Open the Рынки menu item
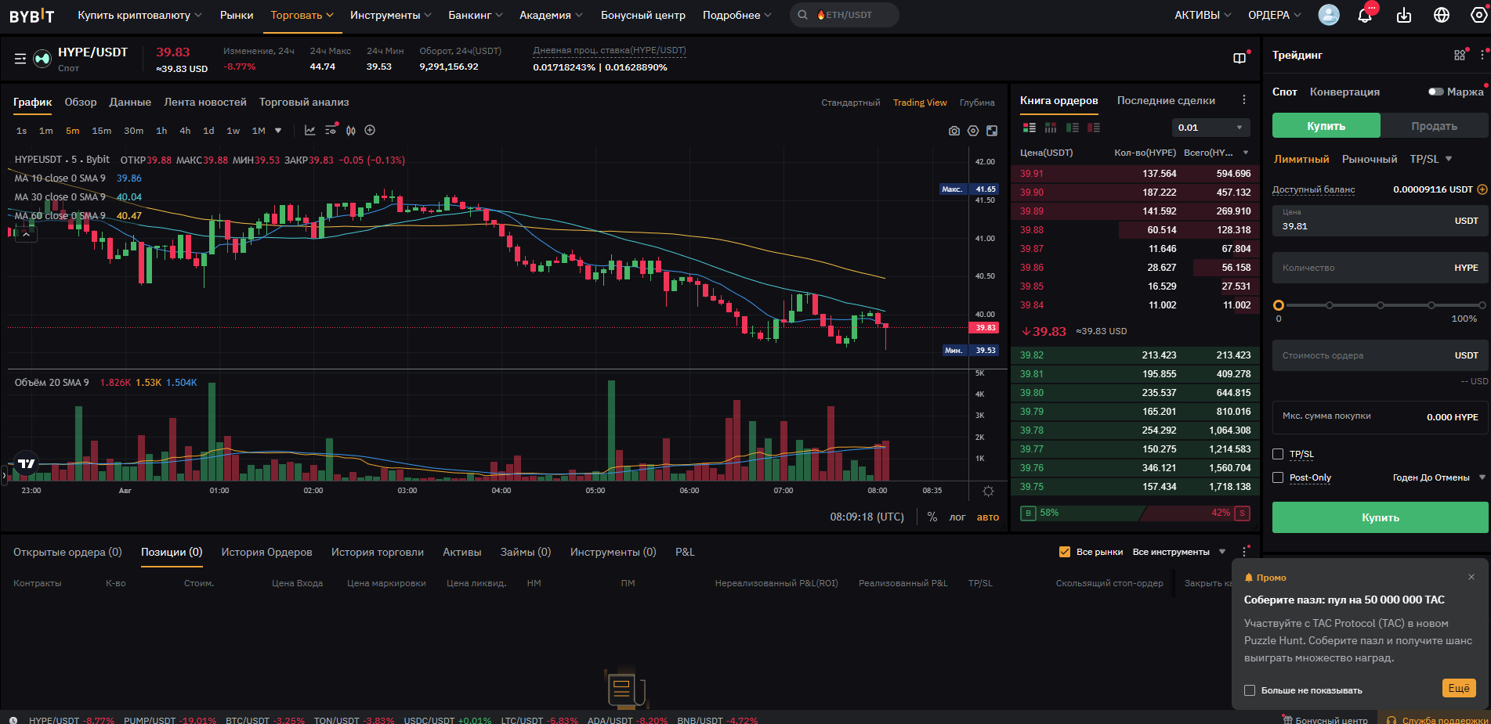 (237, 15)
